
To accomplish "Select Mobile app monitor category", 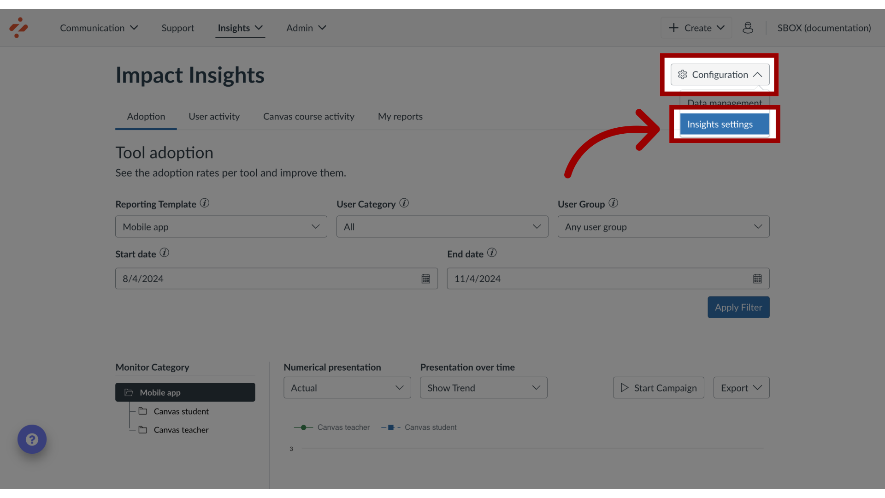I will [185, 392].
